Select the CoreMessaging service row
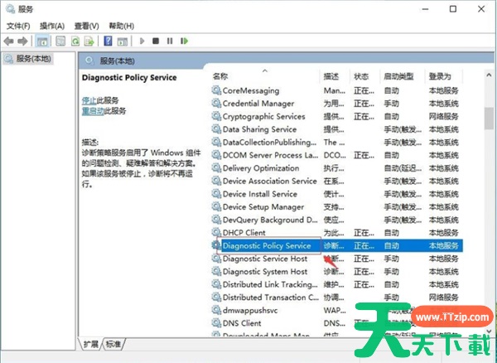This screenshot has height=363, width=497. point(337,90)
